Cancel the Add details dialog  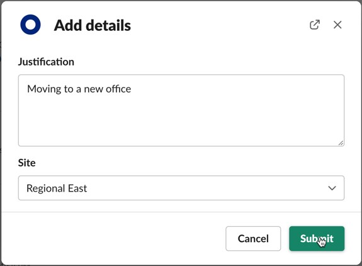[x=253, y=238]
